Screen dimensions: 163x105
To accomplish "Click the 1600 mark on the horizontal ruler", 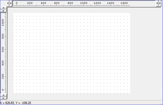I will (124, 3).
